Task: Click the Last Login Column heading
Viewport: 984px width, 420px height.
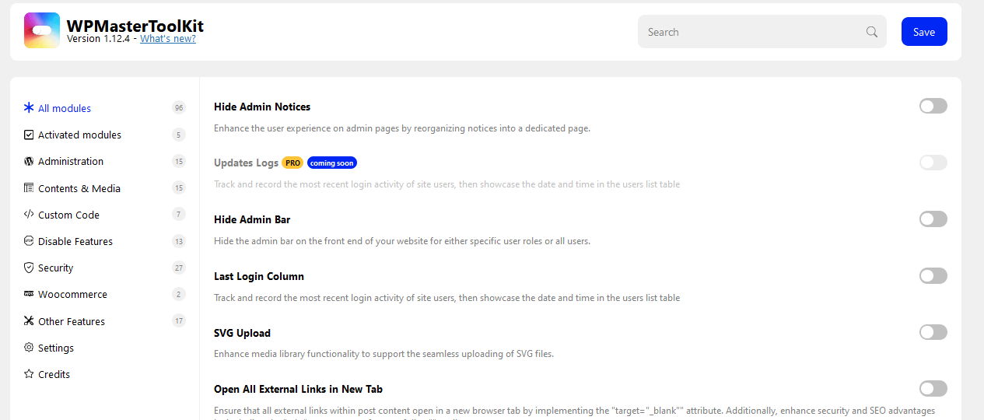Action: [x=259, y=276]
